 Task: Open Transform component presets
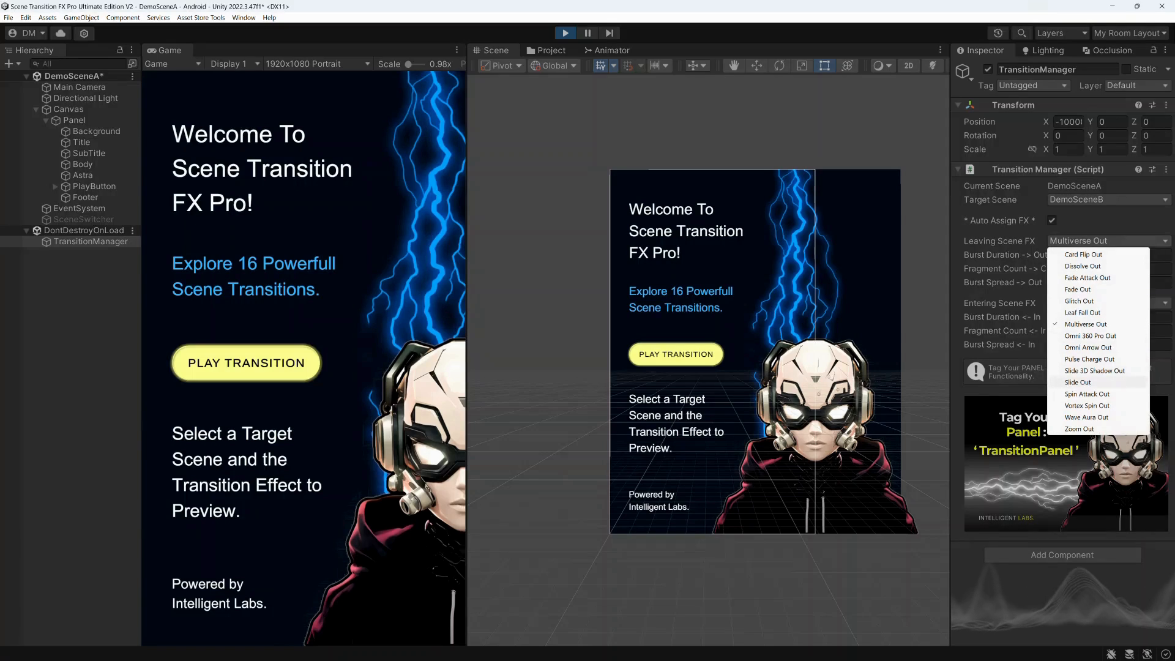1152,105
